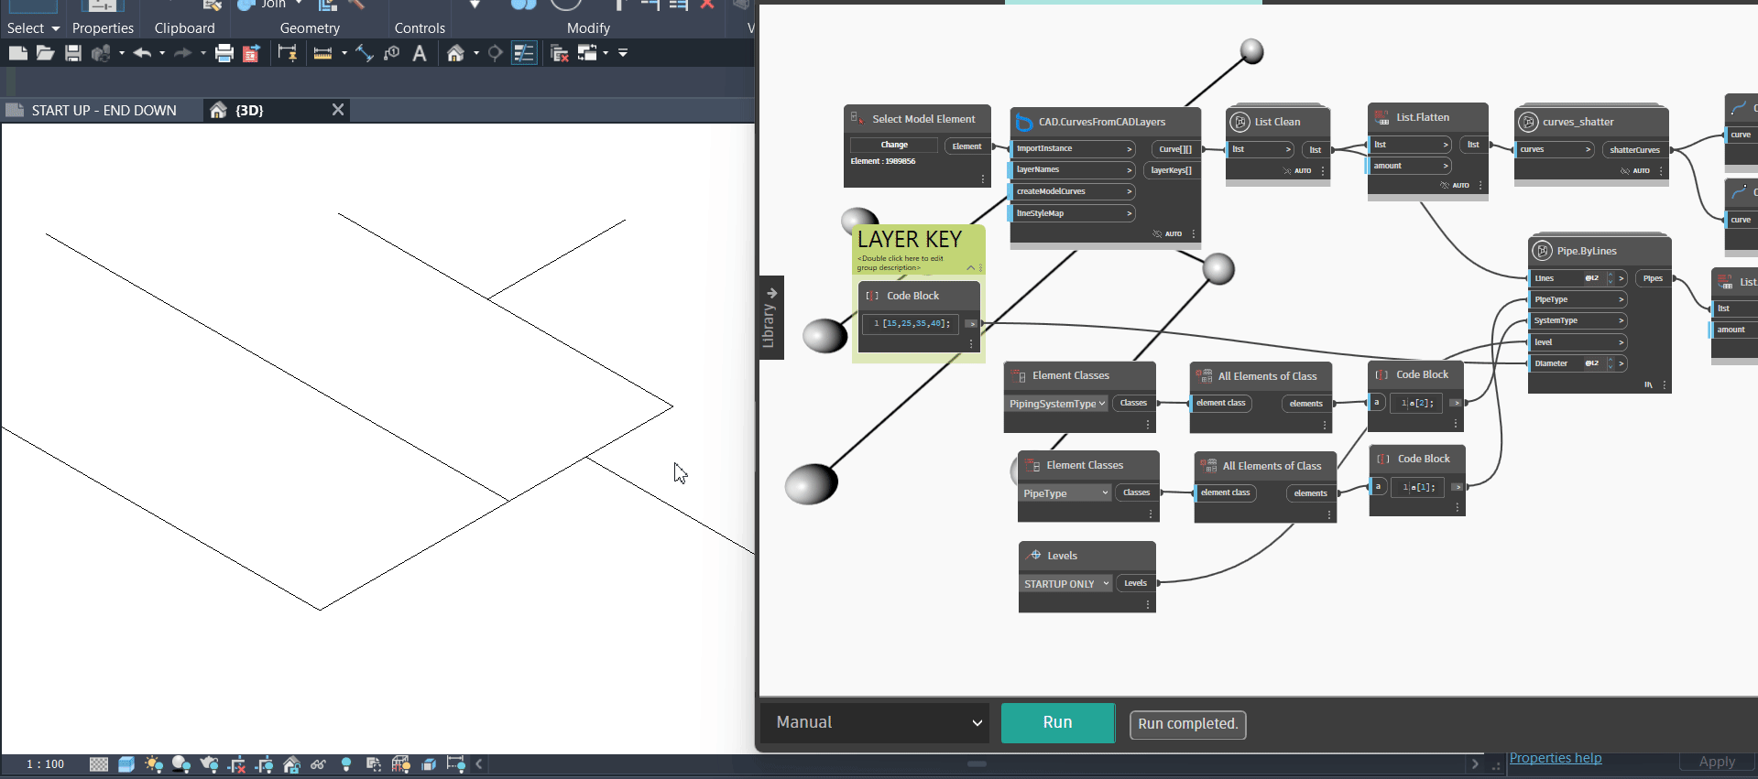Click the Modify panel label in ribbon
1758x779 pixels.
(x=588, y=28)
